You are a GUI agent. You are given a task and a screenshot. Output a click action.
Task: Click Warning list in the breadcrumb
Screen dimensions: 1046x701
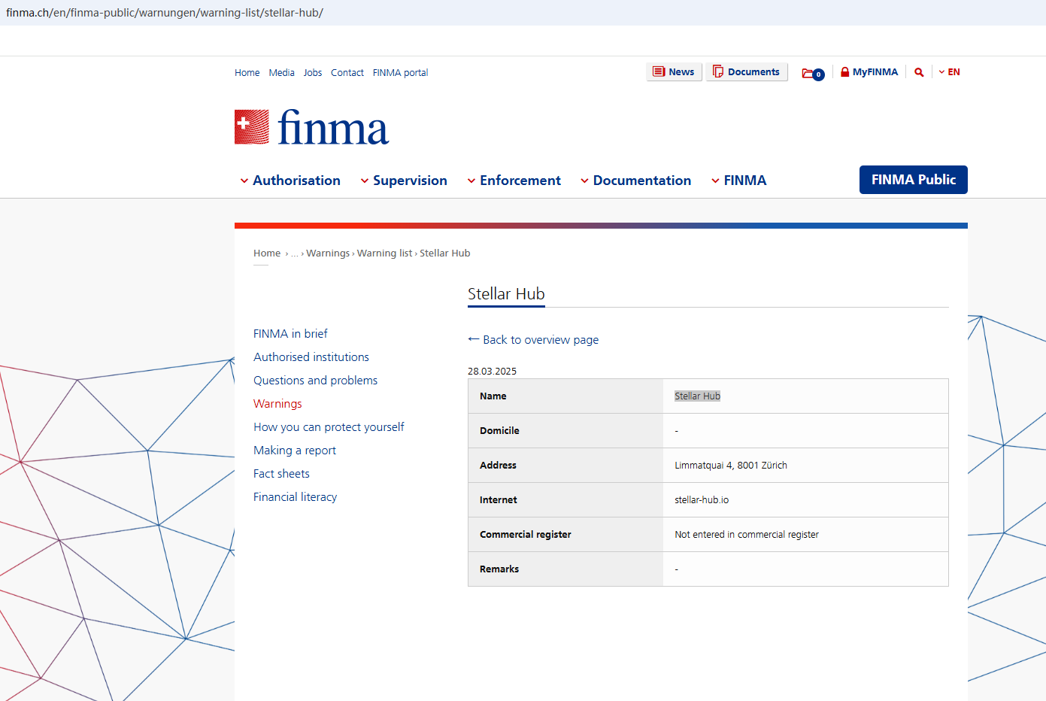385,253
